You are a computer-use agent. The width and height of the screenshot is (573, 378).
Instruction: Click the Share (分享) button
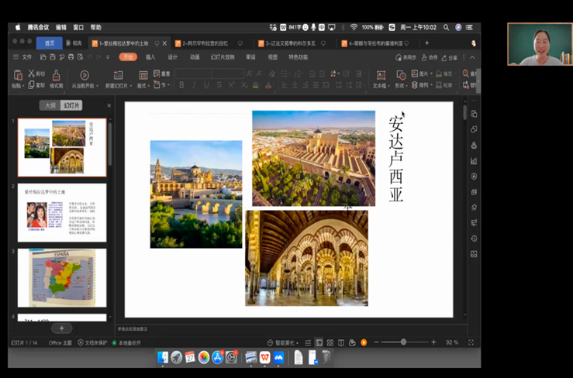[x=450, y=57]
